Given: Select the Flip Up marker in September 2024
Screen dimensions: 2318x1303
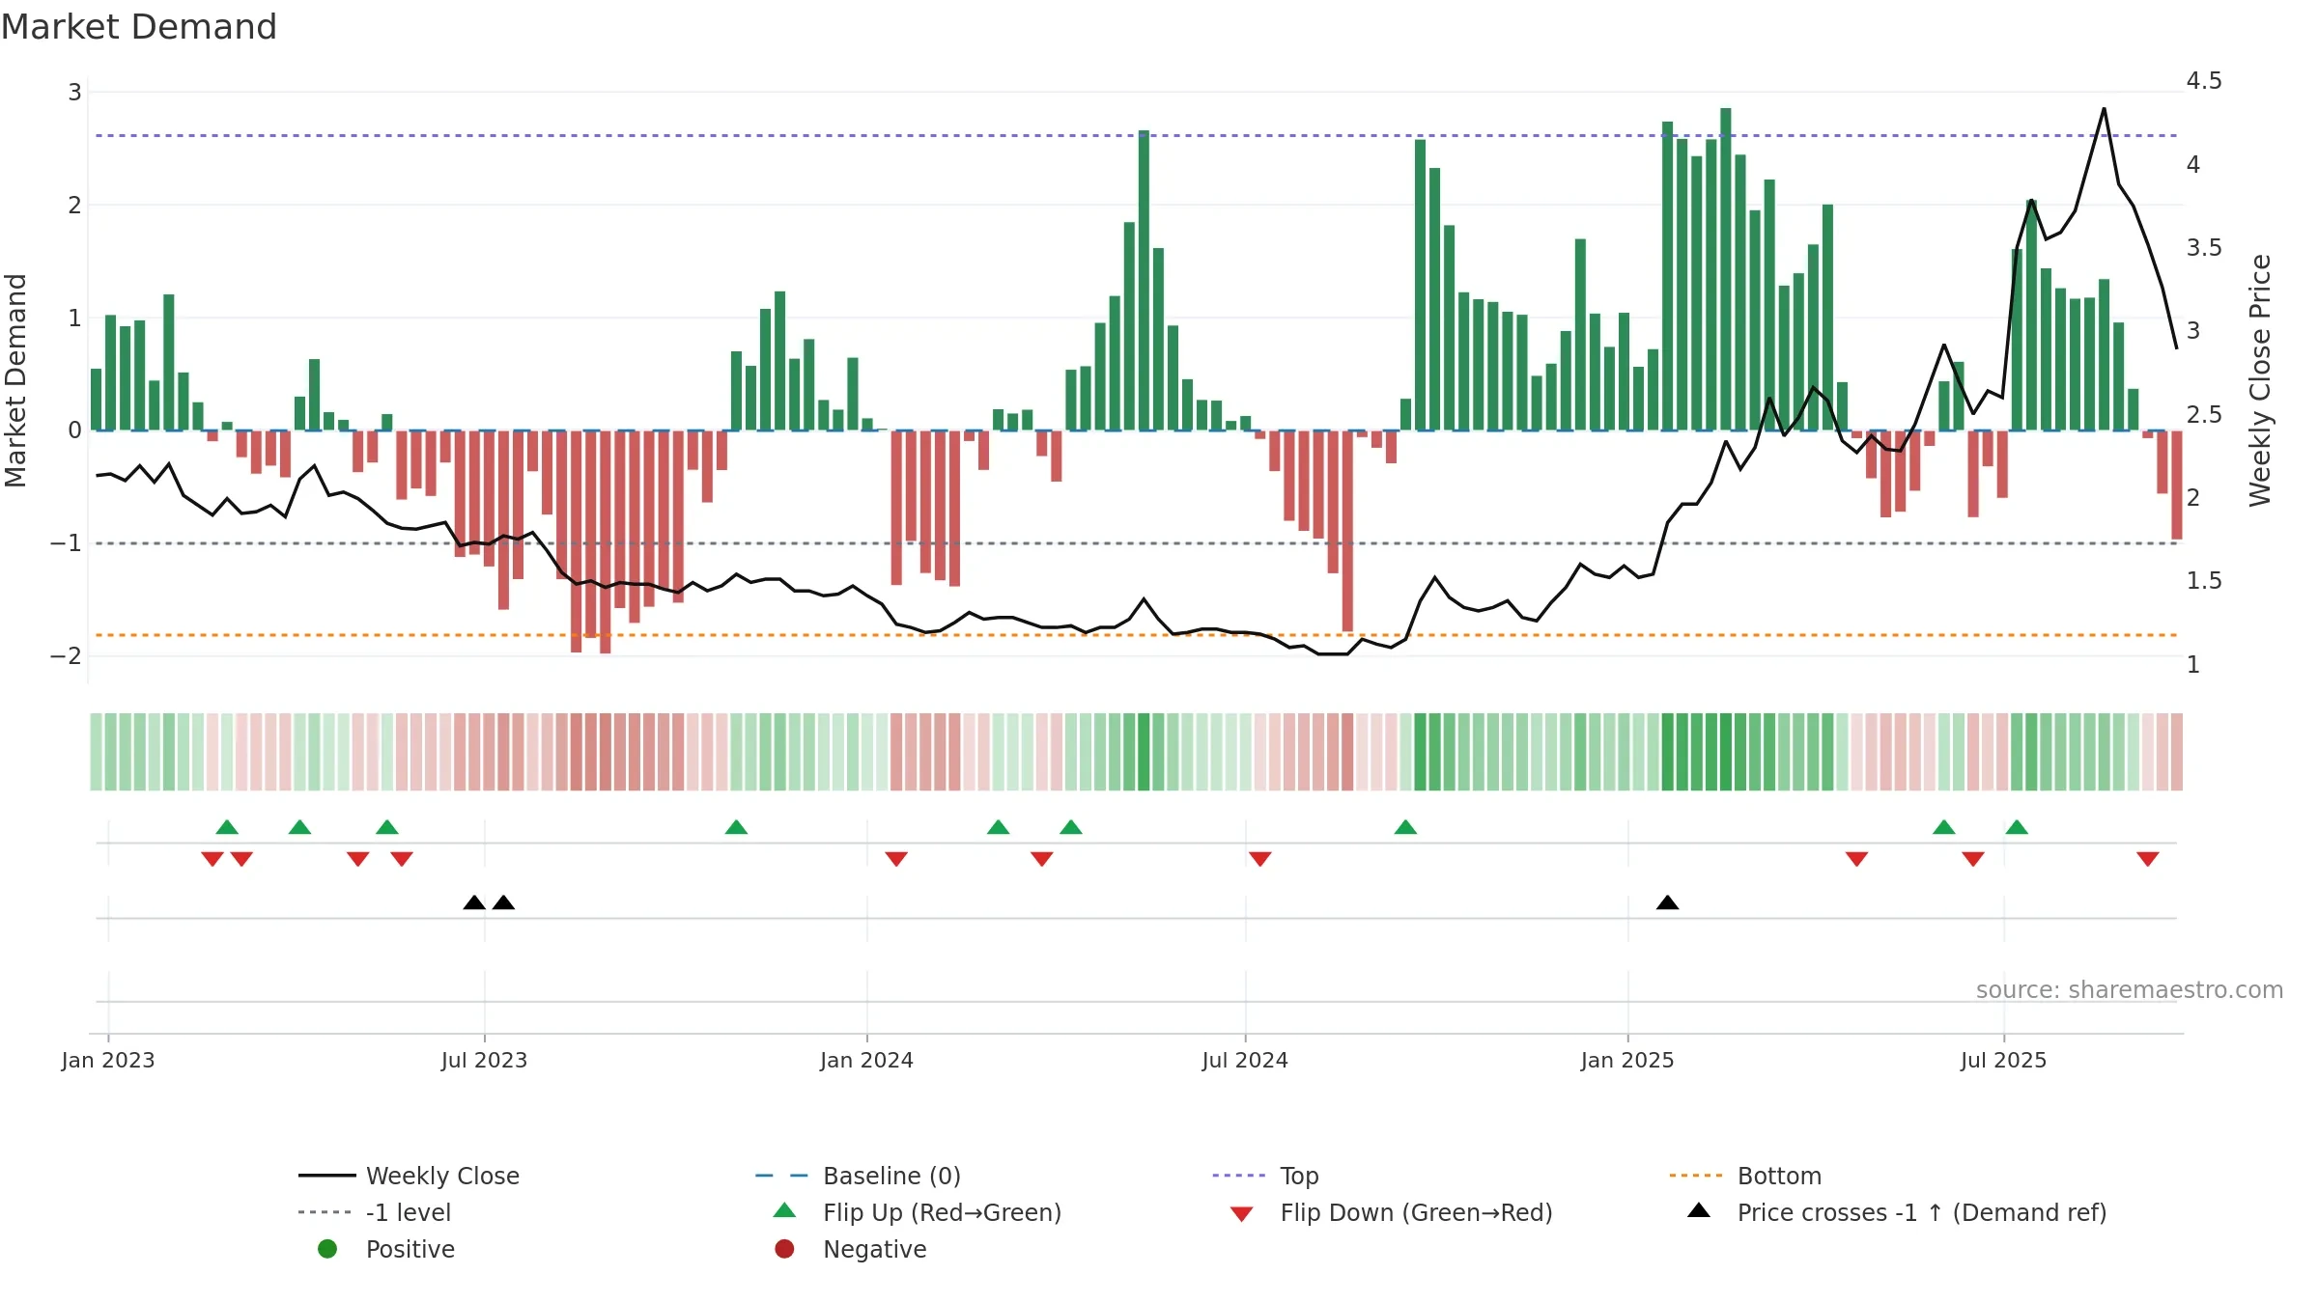Looking at the screenshot, I should pos(1405,827).
